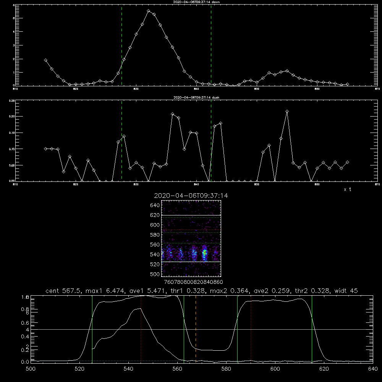Click the 'thr1 0.328' value in the stats line

[187, 291]
